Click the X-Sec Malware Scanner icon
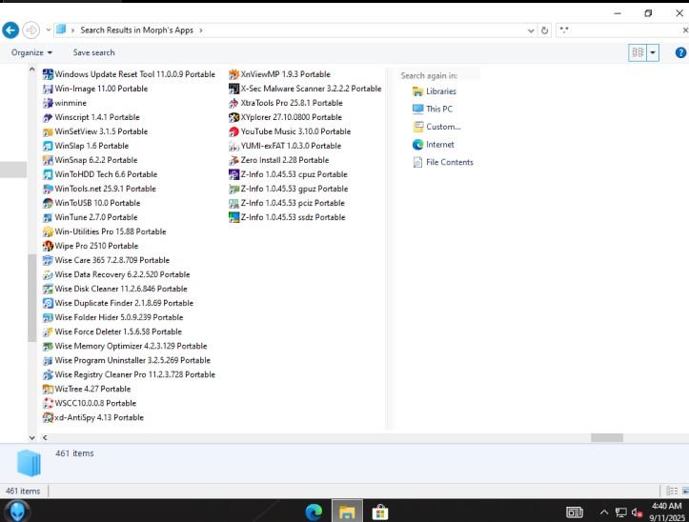Viewport: 689px width, 522px height. [233, 89]
